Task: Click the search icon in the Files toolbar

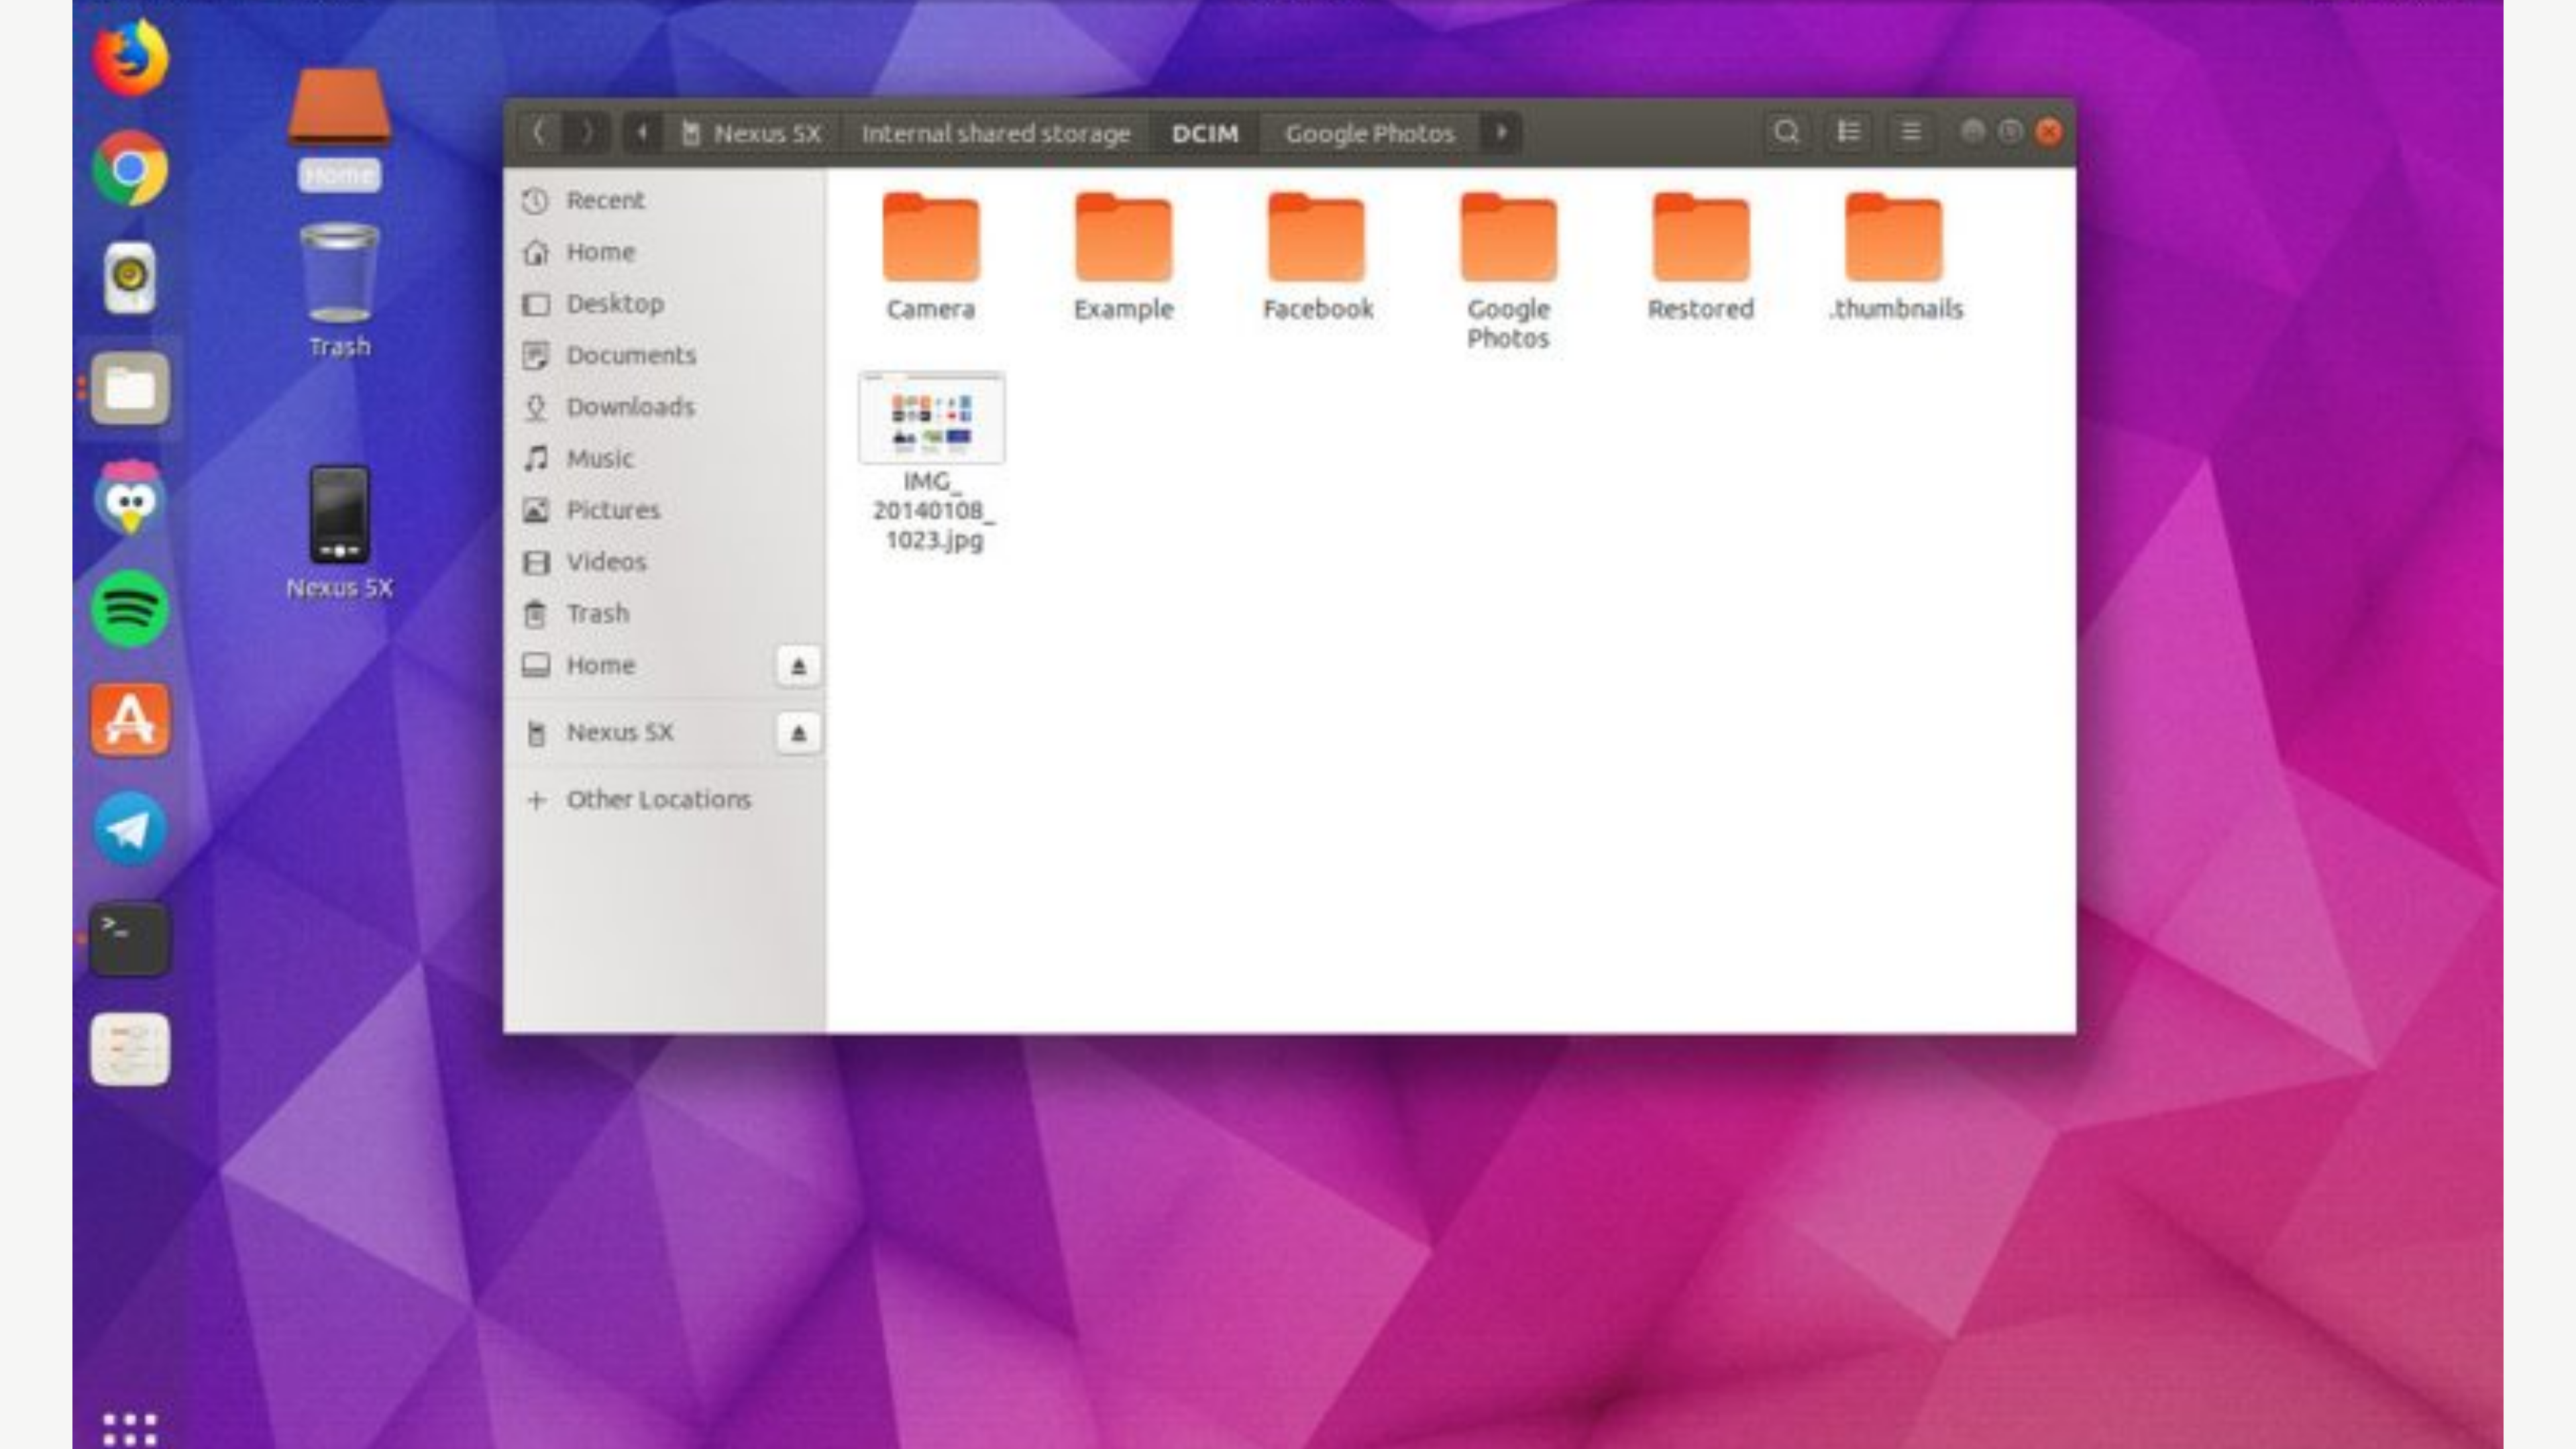Action: click(x=1786, y=132)
